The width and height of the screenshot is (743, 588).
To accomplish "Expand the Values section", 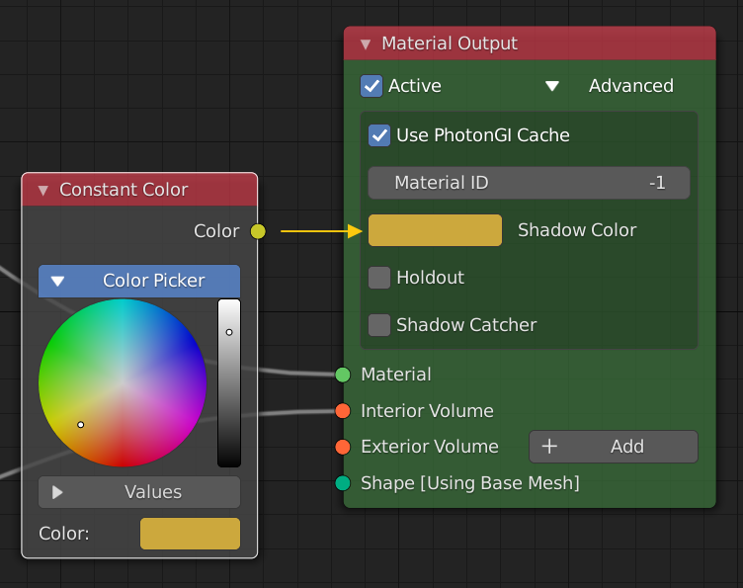I will (57, 492).
